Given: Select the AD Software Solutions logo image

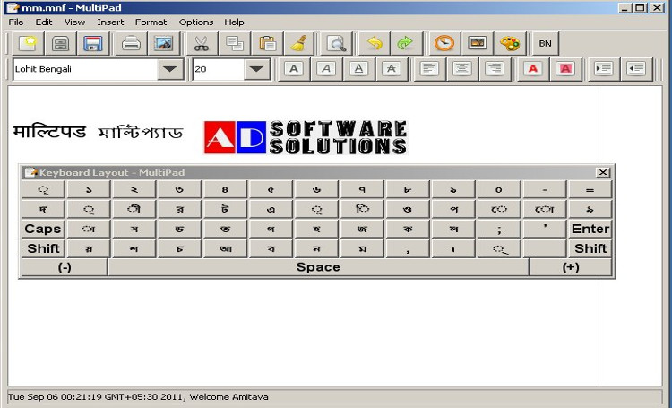Looking at the screenshot, I should point(306,137).
